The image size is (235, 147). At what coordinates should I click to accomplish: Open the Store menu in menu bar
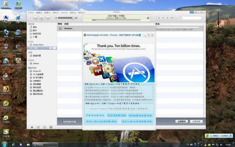point(64,12)
